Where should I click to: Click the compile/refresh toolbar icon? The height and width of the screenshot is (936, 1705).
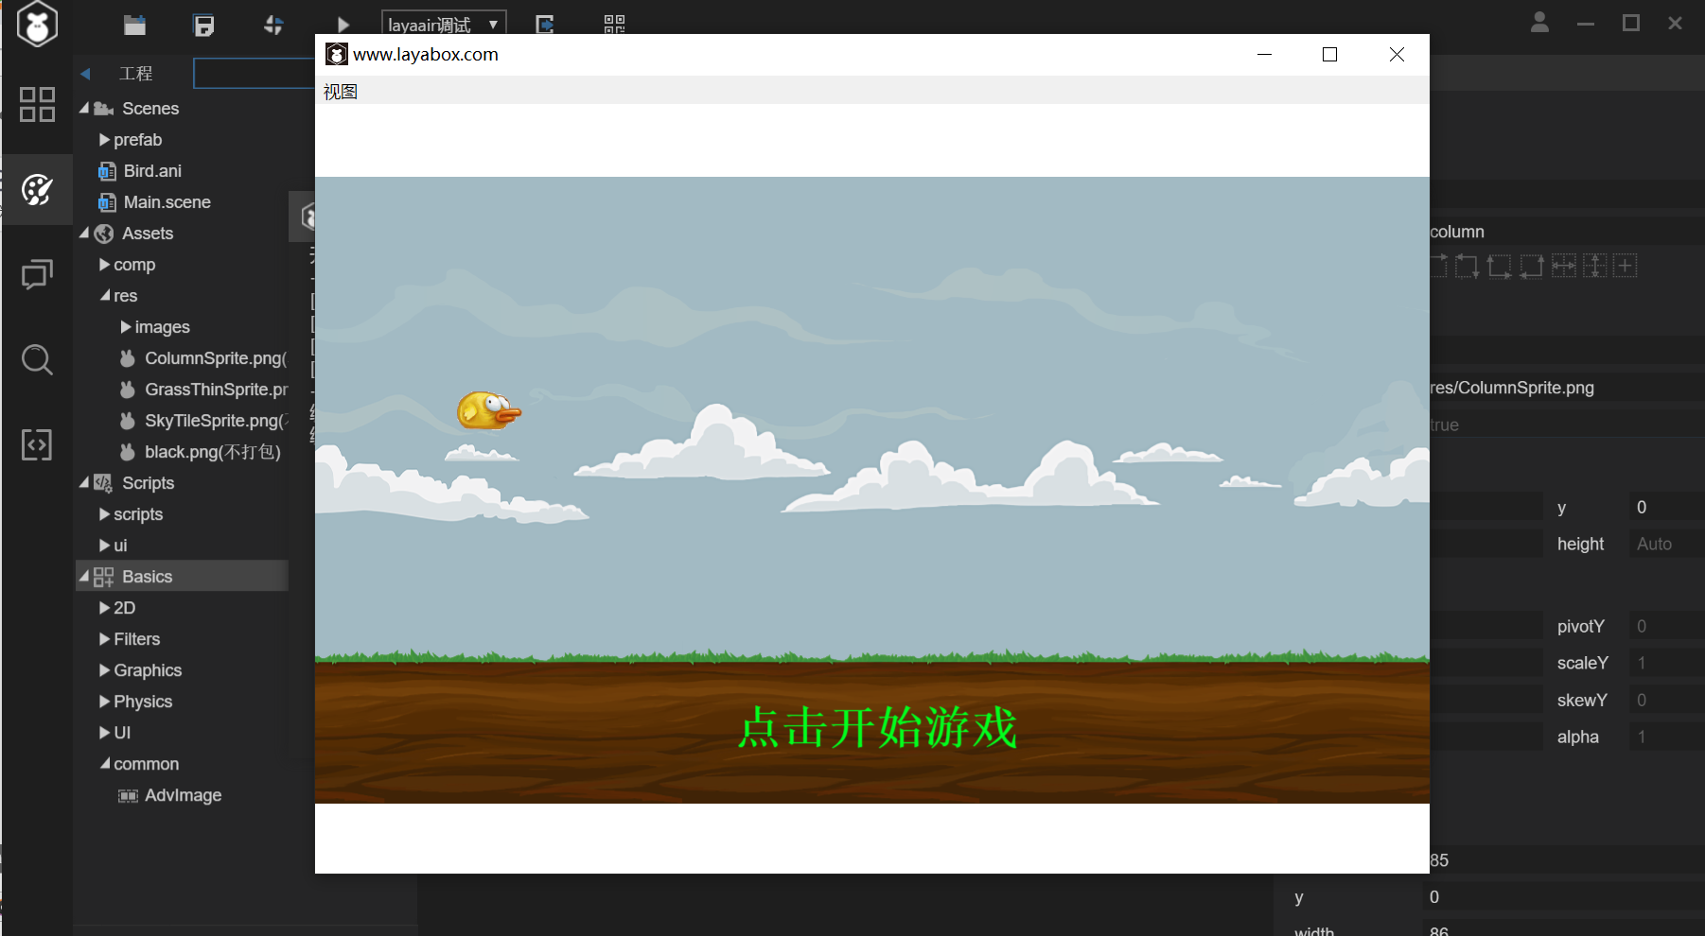tap(273, 26)
